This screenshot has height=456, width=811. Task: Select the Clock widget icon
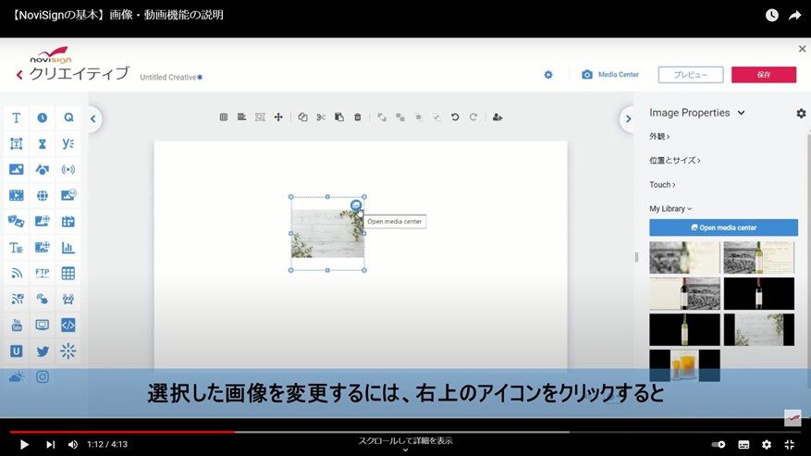tap(43, 118)
